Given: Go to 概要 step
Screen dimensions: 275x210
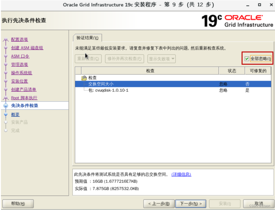Looking at the screenshot, I should pos(15,114).
